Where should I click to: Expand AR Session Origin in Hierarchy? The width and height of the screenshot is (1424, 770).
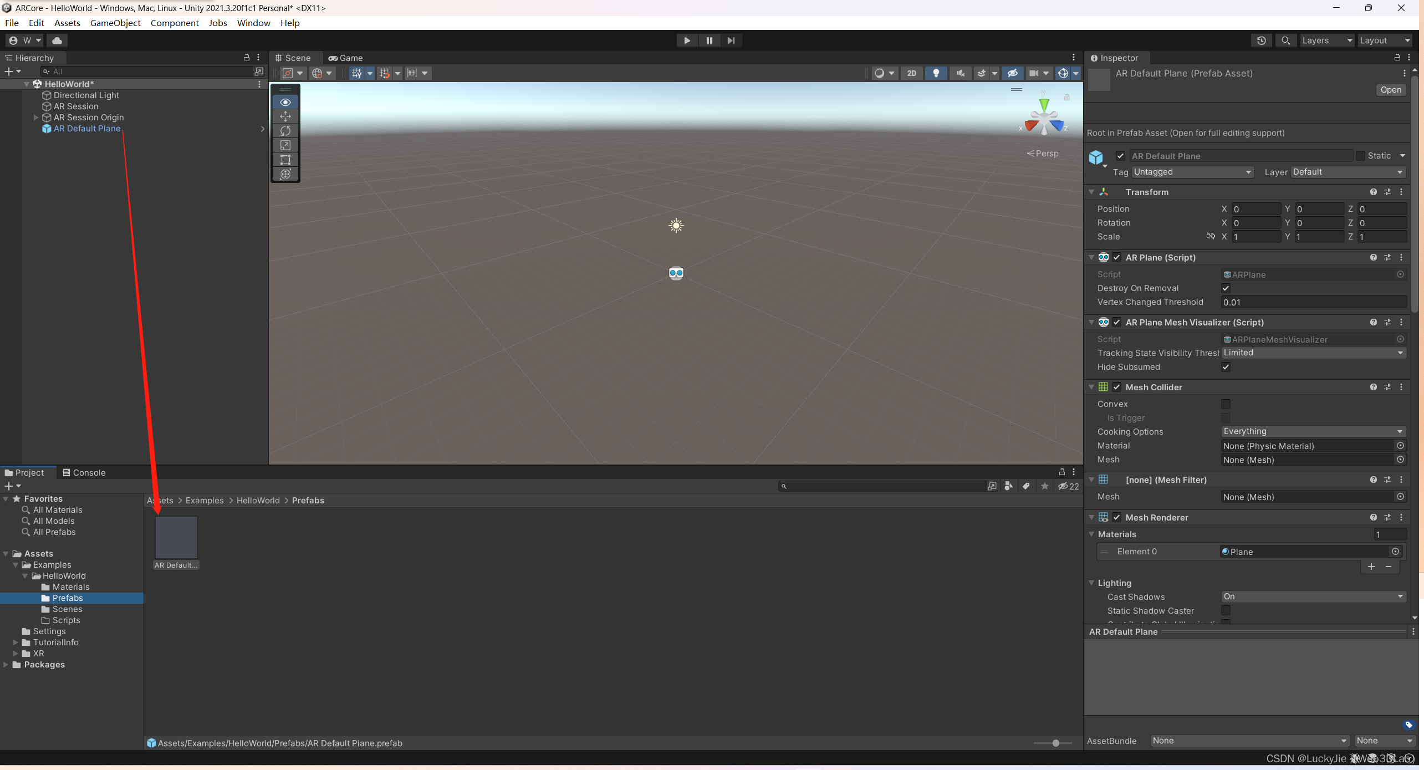pyautogui.click(x=36, y=118)
